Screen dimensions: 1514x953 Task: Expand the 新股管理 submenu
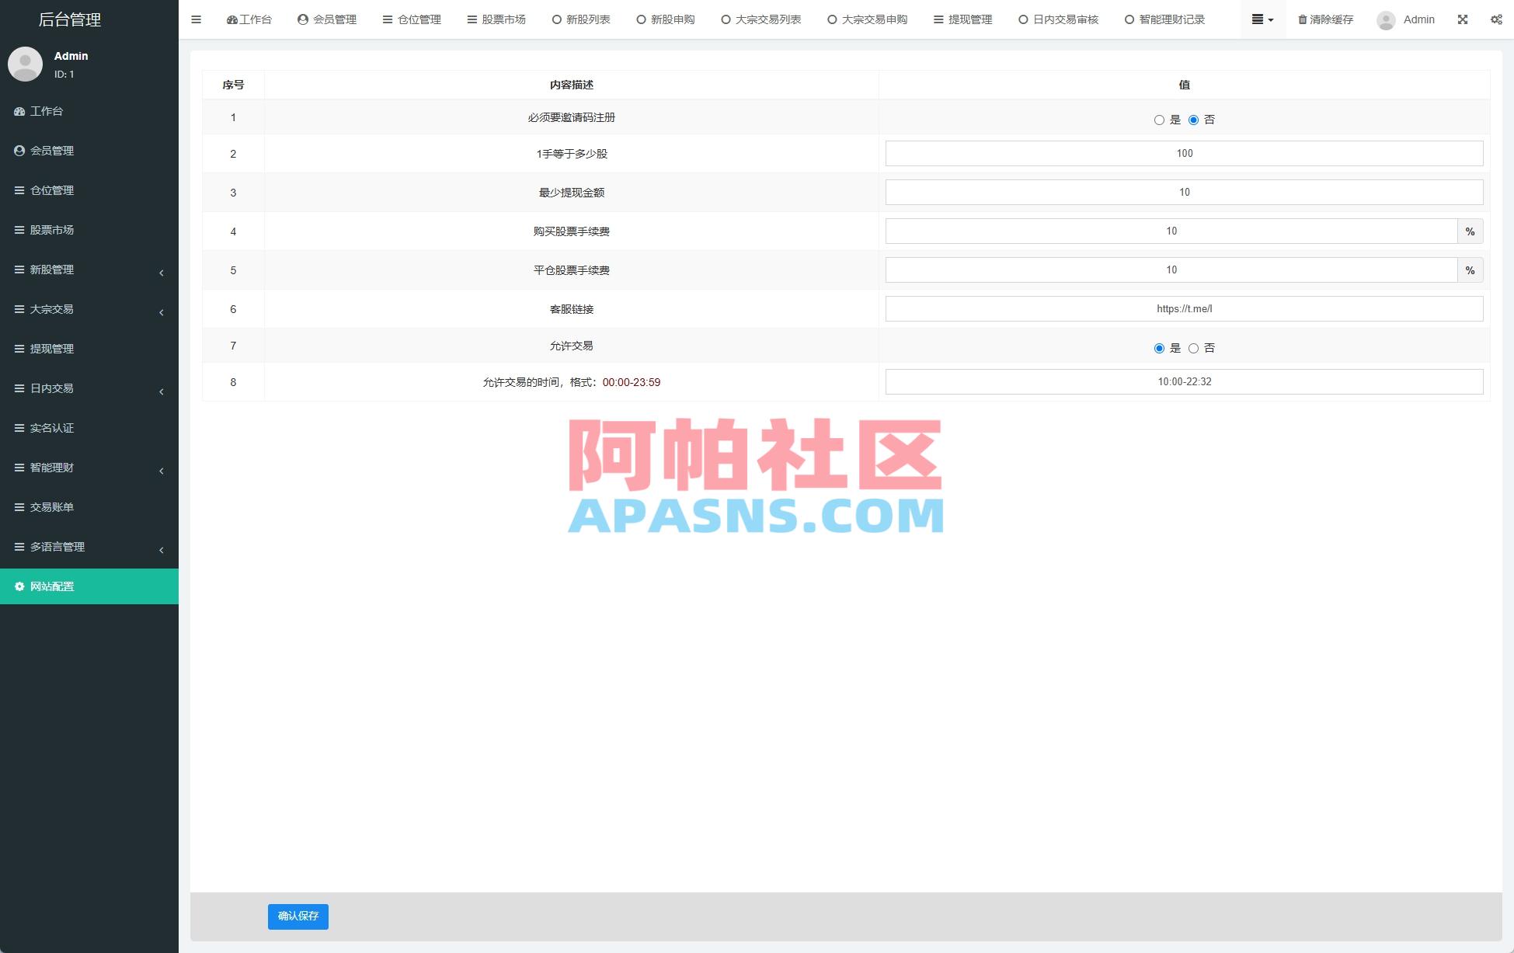(51, 270)
